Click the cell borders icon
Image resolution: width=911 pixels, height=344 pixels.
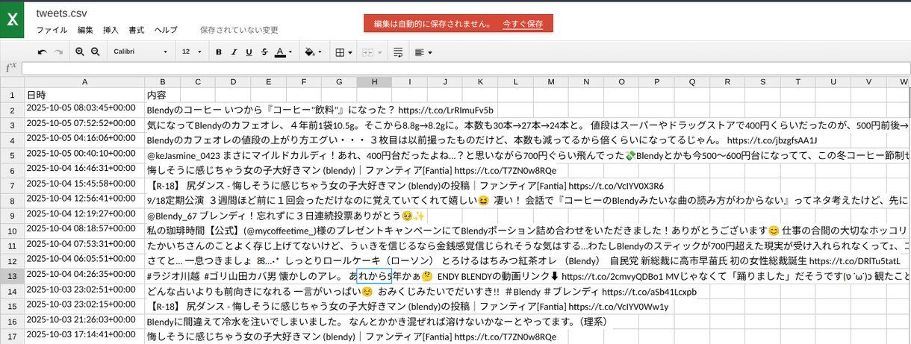click(x=340, y=52)
